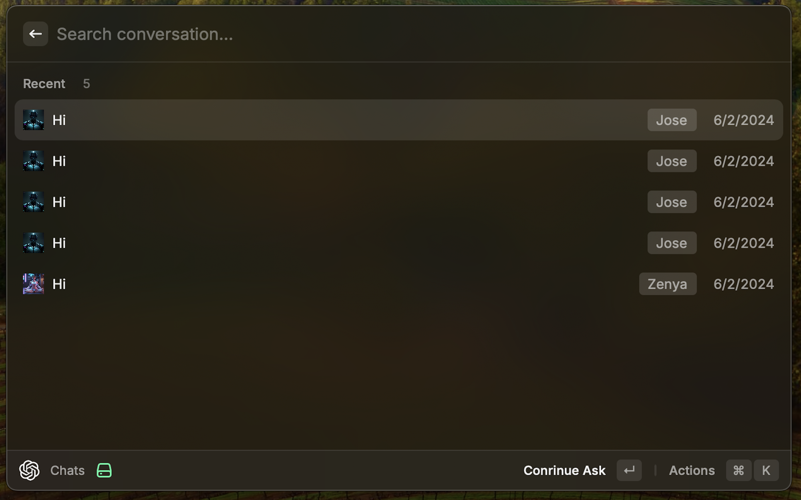Click the Zenya tag badge

pyautogui.click(x=668, y=284)
